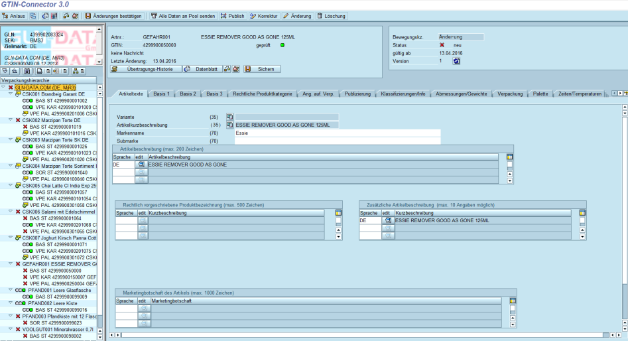
Task: Open the Rechtliche Produktkategorie tab
Action: 263,94
